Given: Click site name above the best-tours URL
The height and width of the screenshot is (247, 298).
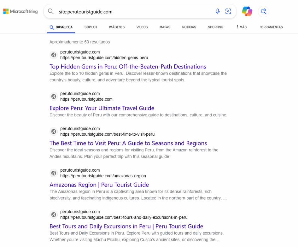Looking at the screenshot, I should (80, 212).
